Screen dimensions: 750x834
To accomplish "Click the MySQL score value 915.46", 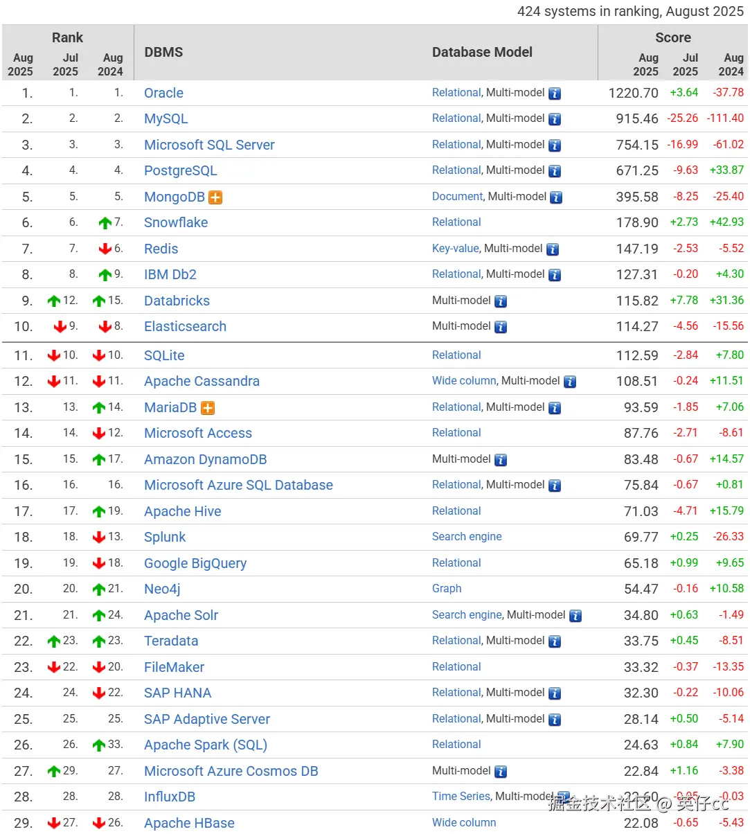I will pyautogui.click(x=637, y=118).
